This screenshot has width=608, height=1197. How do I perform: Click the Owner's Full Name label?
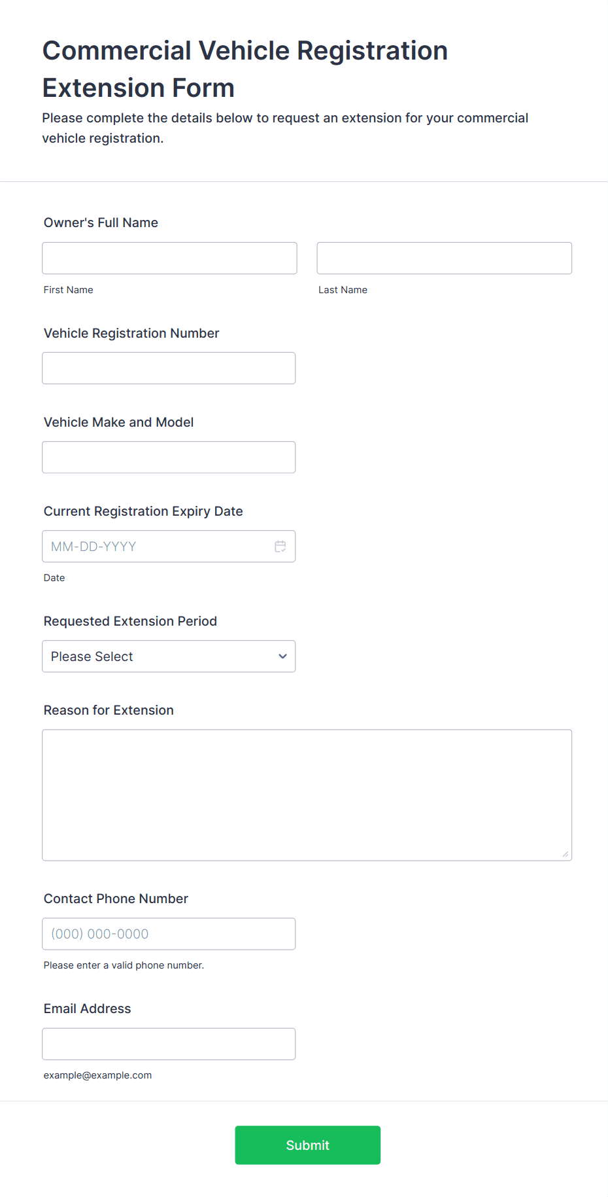pyautogui.click(x=101, y=223)
